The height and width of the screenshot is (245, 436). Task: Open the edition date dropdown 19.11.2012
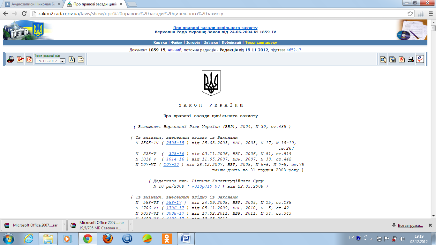[50, 61]
